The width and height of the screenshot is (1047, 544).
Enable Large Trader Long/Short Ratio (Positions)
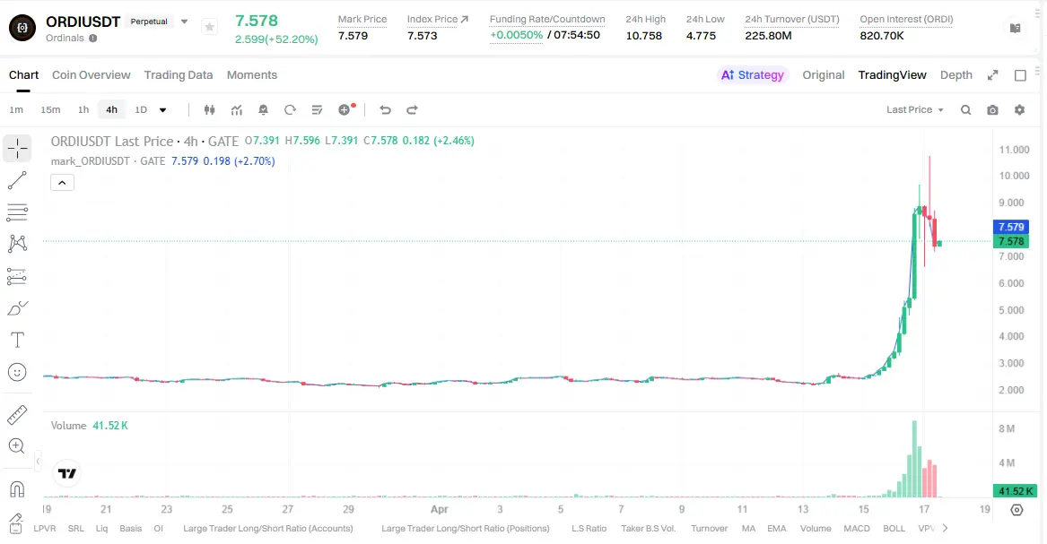(x=466, y=528)
